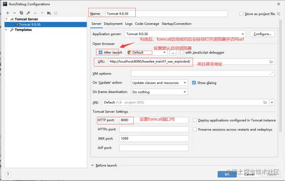Uncheck After launch checkbox
The image size is (285, 181).
pos(101,52)
